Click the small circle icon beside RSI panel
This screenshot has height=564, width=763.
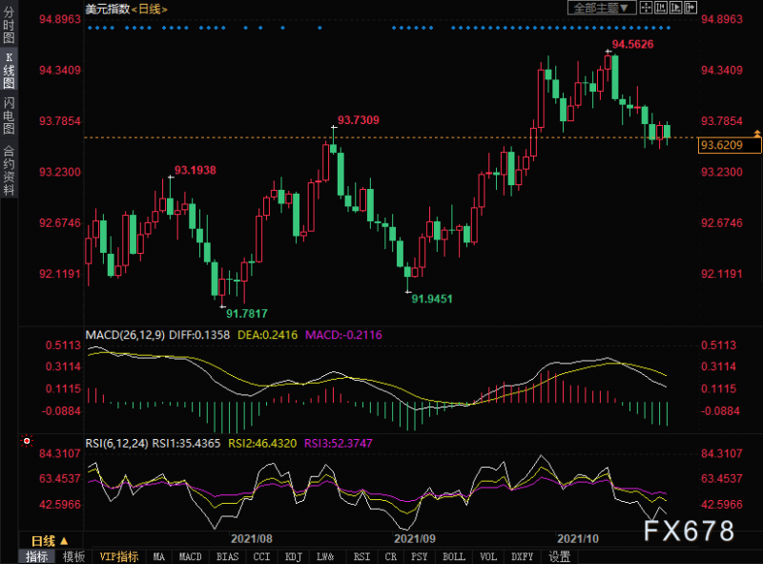pyautogui.click(x=25, y=442)
